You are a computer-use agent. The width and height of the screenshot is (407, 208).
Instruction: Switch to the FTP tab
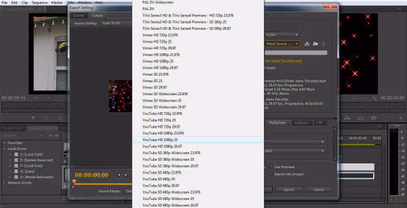(x=320, y=123)
